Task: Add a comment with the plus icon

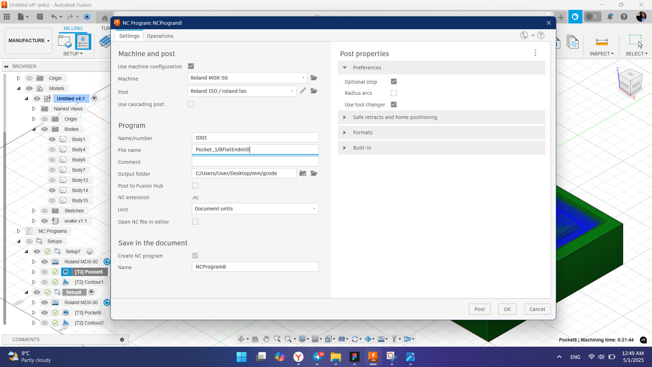Action: tap(122, 339)
